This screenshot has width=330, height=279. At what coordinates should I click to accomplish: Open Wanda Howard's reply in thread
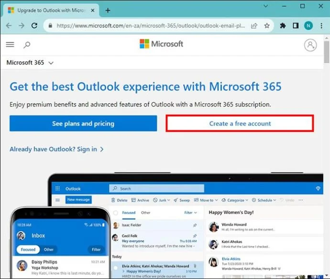click(264, 227)
